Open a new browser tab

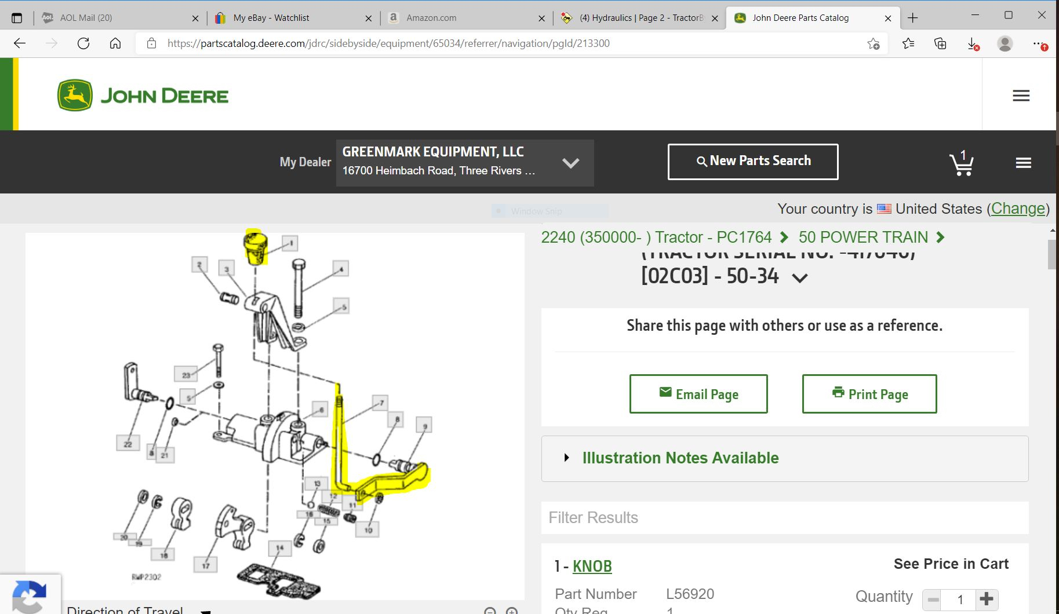point(913,18)
